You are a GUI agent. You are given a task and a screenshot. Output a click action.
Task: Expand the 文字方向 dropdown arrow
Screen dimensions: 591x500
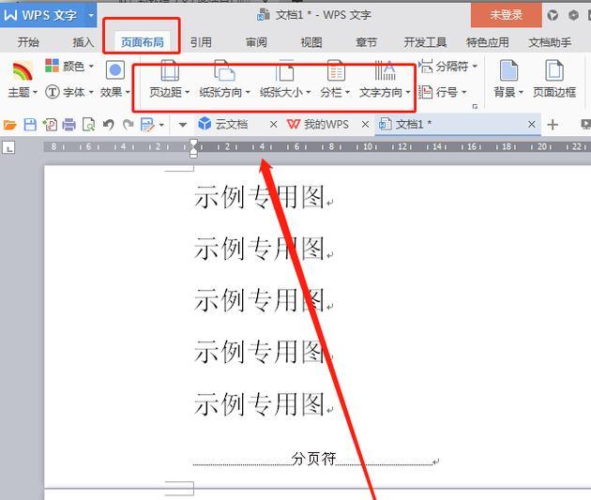[408, 92]
